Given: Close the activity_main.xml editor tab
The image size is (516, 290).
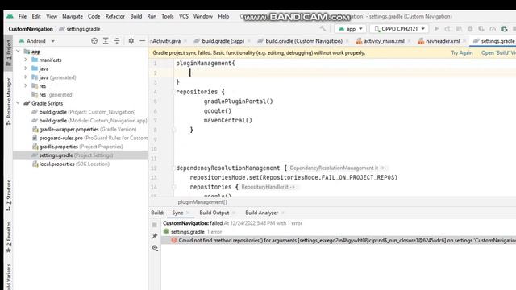Looking at the screenshot, I should (409, 41).
